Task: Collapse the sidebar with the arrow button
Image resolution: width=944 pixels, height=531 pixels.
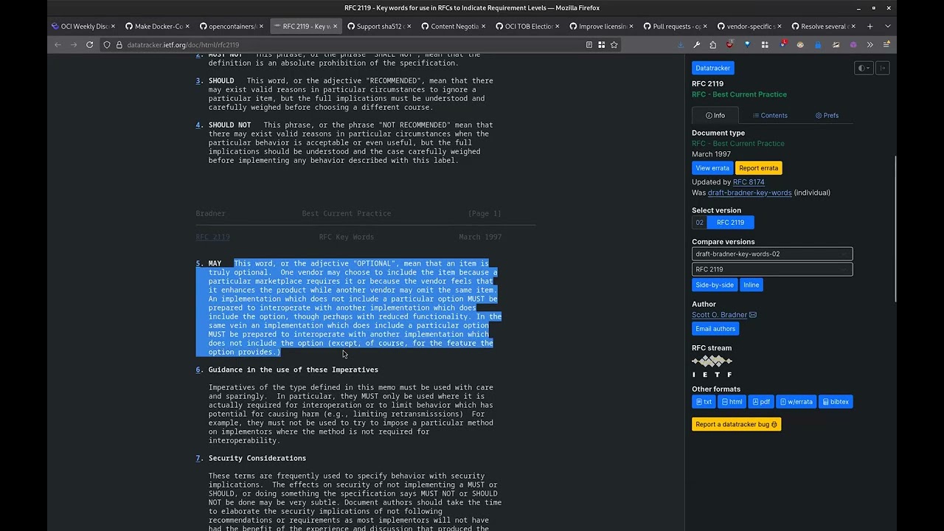Action: coord(882,68)
